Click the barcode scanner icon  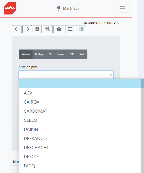(x=81, y=29)
